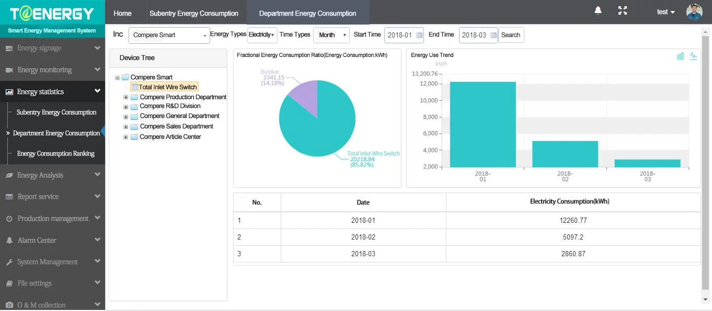Click the 2018-01 bar in trend chart
This screenshot has width=712, height=311.
[x=483, y=124]
